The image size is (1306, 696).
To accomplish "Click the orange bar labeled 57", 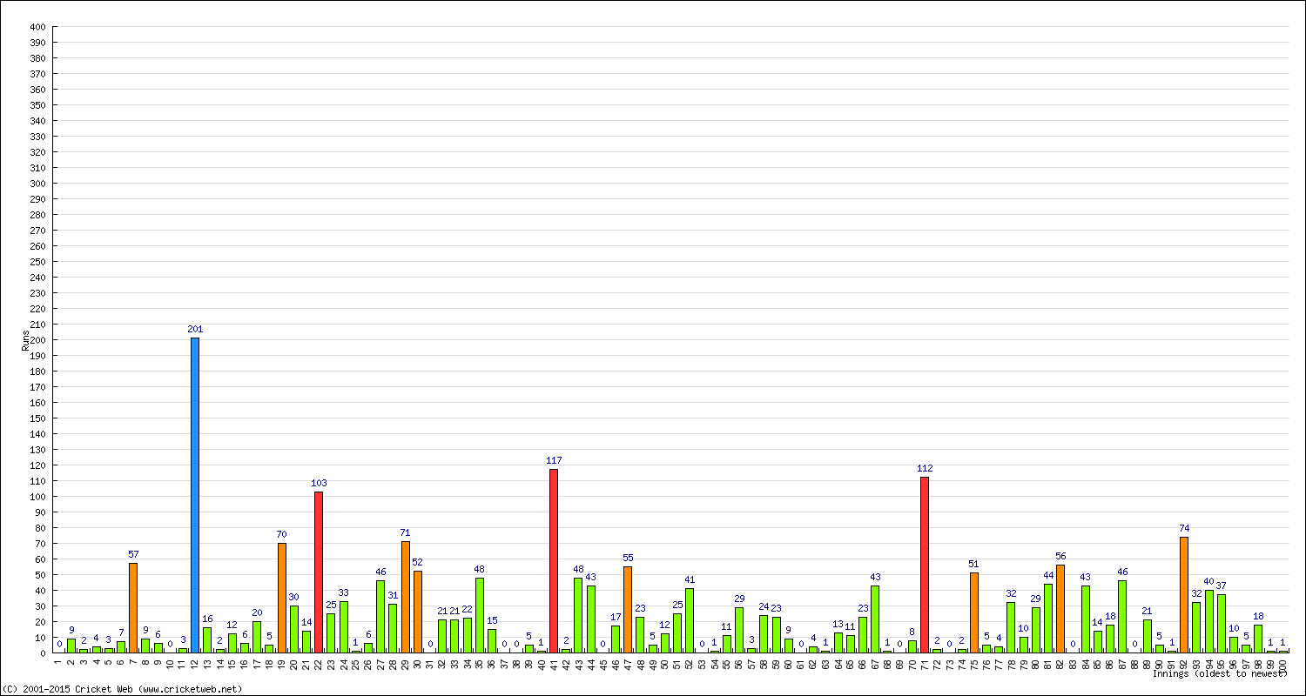I will [x=133, y=608].
